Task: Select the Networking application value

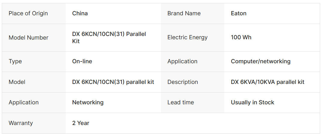Action: click(88, 103)
